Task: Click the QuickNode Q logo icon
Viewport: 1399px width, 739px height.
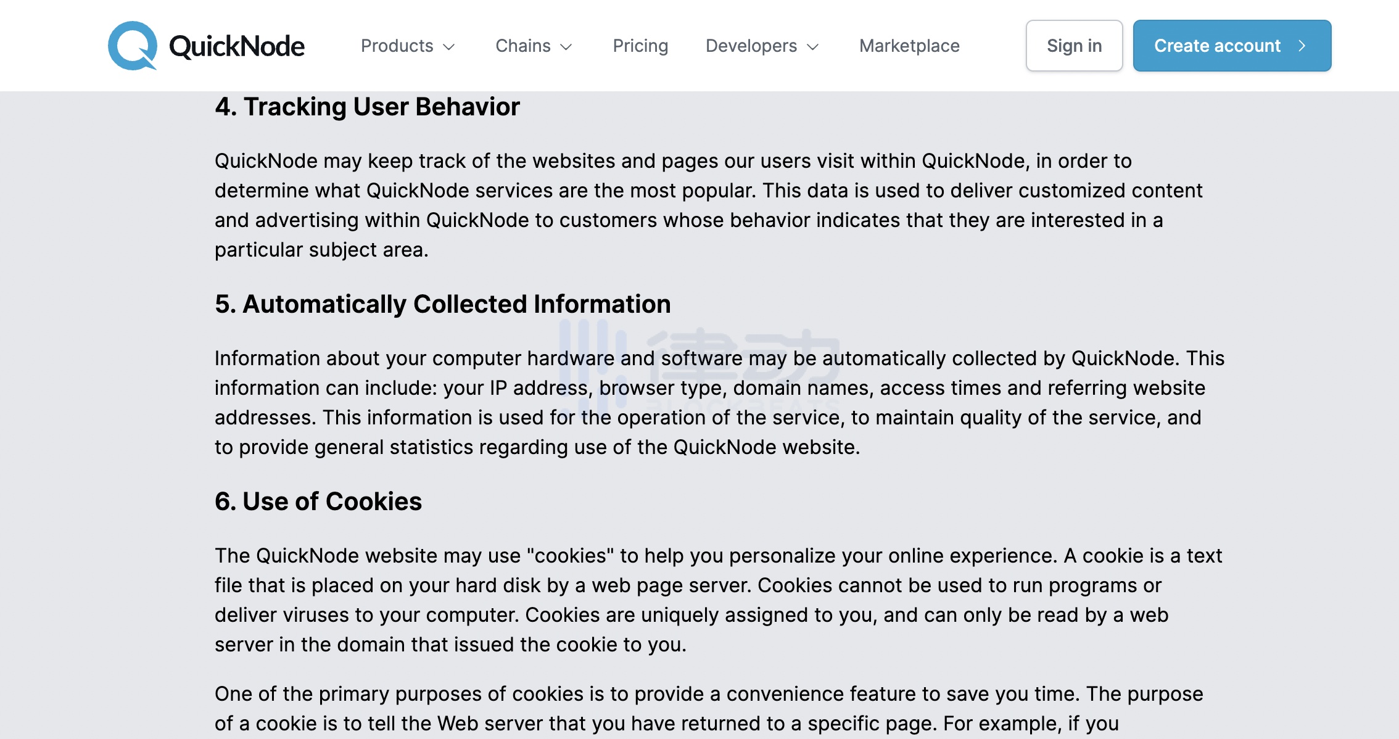Action: pos(132,46)
